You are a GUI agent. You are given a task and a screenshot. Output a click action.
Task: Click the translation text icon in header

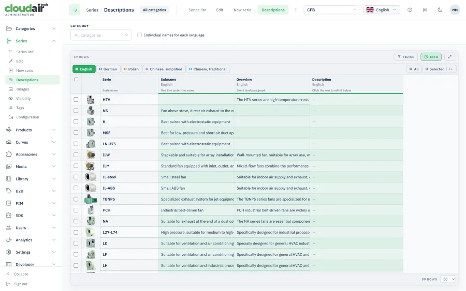pyautogui.click(x=425, y=10)
